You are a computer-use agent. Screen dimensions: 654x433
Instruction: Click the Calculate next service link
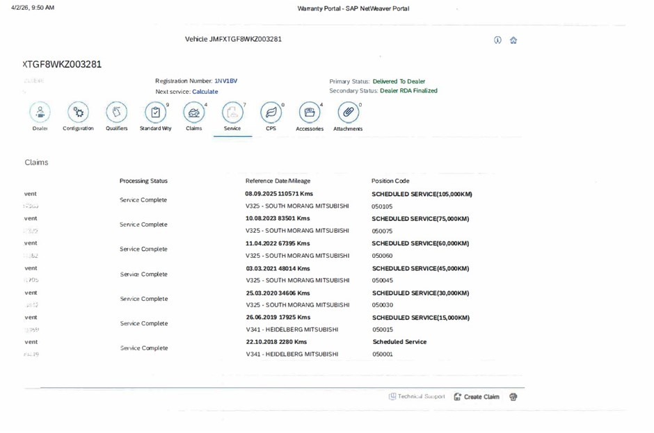tap(205, 92)
